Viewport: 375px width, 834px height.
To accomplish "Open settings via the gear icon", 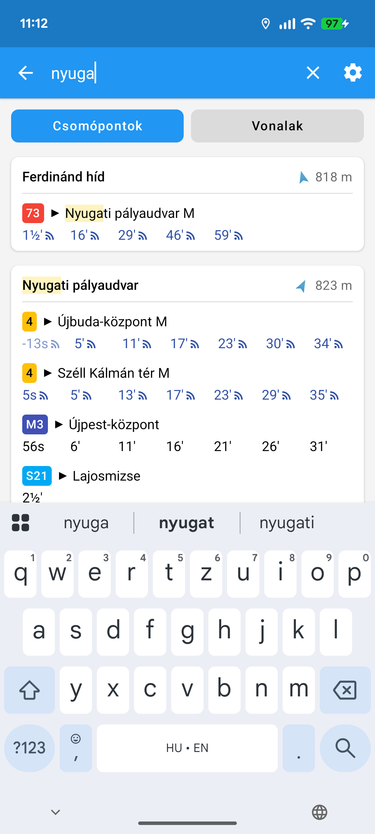I will 353,73.
